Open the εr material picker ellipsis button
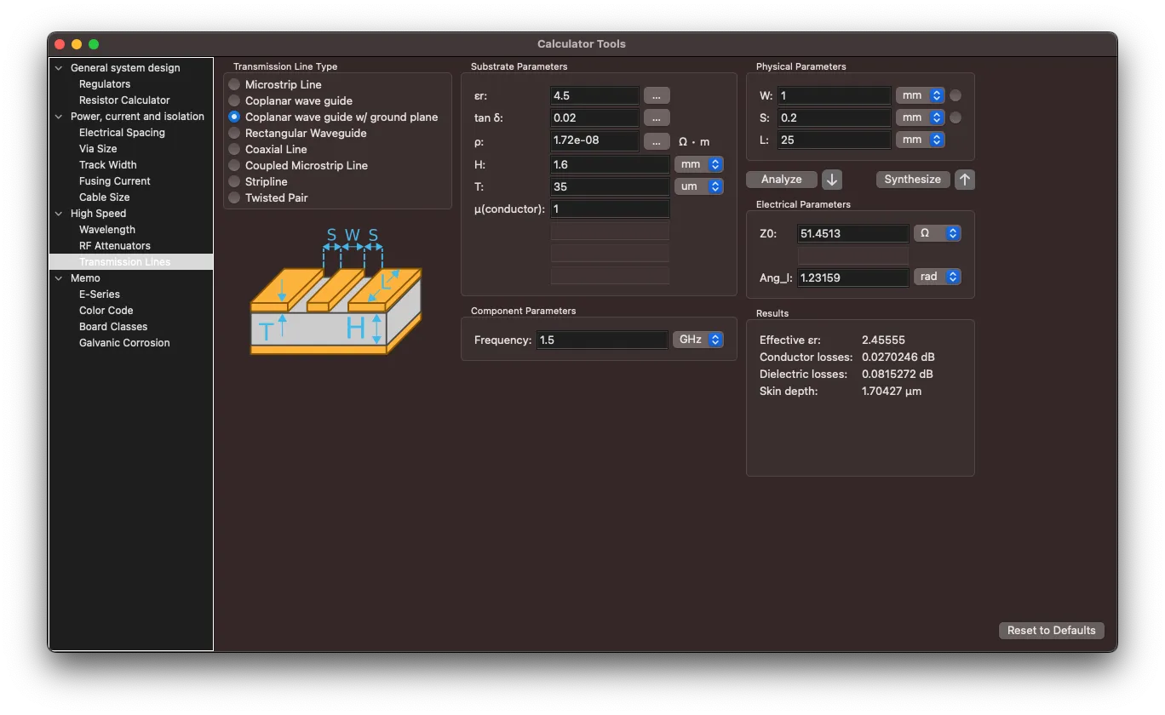The width and height of the screenshot is (1165, 715). click(x=656, y=95)
